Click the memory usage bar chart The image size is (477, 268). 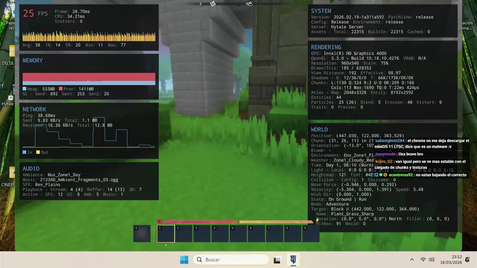click(x=89, y=79)
